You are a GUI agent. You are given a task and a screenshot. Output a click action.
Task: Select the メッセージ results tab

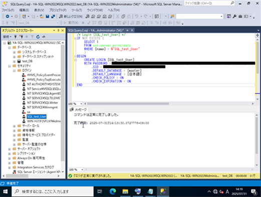click(x=79, y=110)
